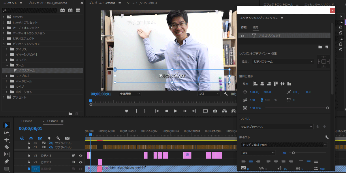
Task: Click the 32-bit Color effects filter badge
Action: click(x=70, y=10)
